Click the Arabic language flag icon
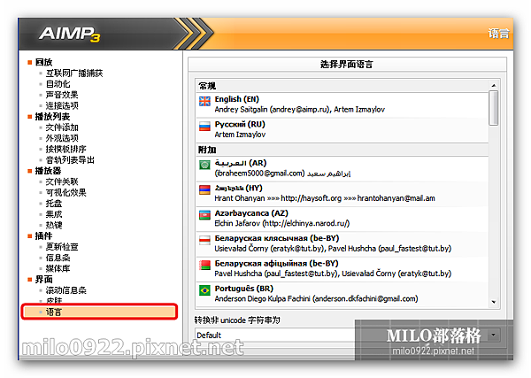The image size is (531, 378). point(204,165)
